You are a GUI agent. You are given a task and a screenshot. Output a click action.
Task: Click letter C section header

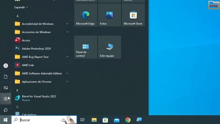point(18,107)
